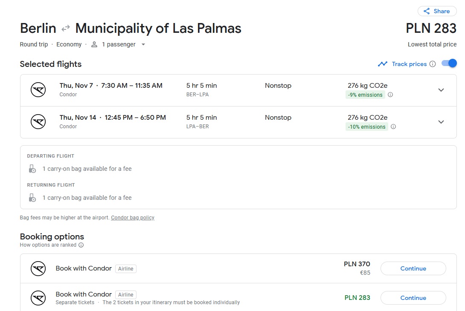
Task: Click the Berlin origin heading
Action: [x=38, y=29]
